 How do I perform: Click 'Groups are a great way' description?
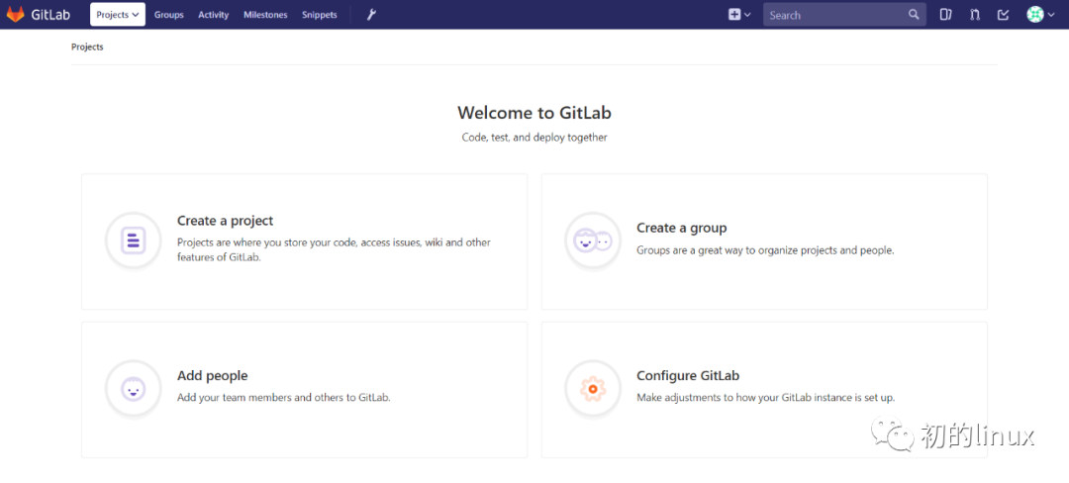765,250
